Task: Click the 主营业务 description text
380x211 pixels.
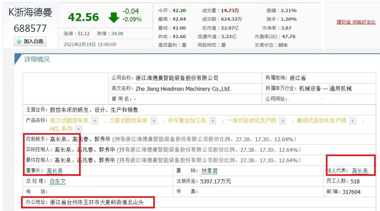Action: pos(94,110)
